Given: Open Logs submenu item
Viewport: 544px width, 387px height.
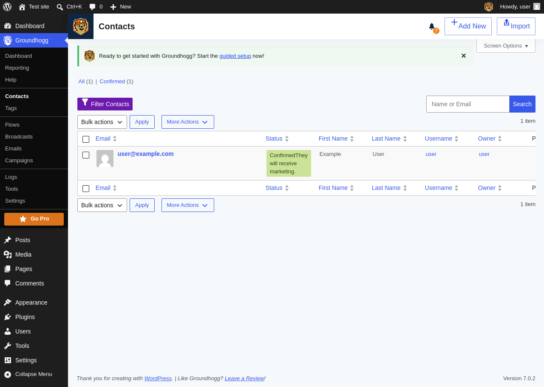Looking at the screenshot, I should (x=34, y=177).
